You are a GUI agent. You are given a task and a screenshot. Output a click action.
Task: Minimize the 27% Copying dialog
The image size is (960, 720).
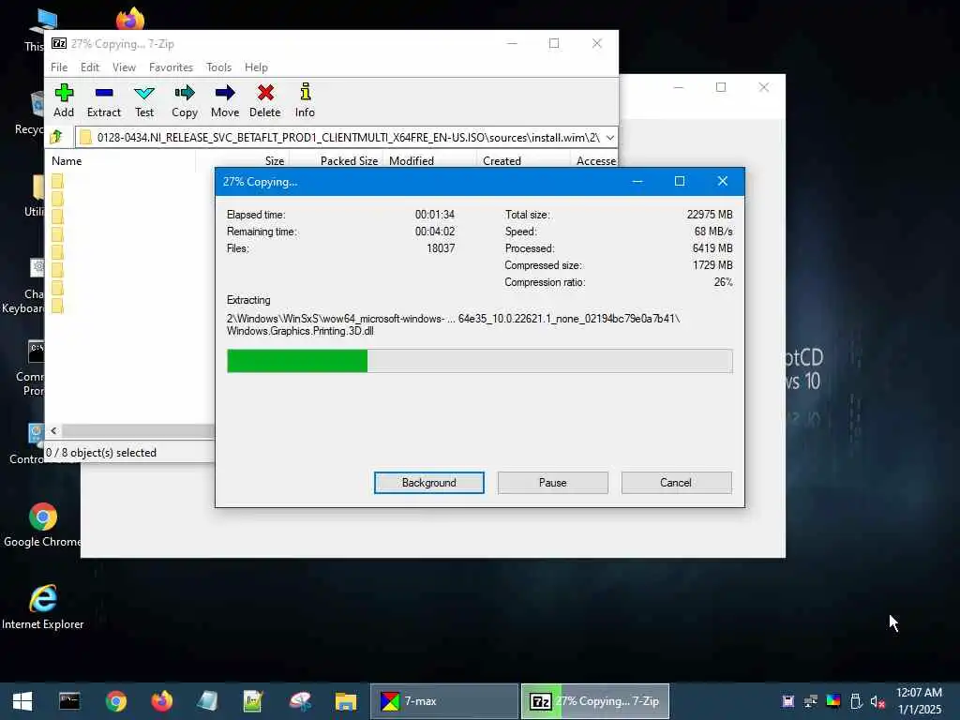pyautogui.click(x=637, y=181)
